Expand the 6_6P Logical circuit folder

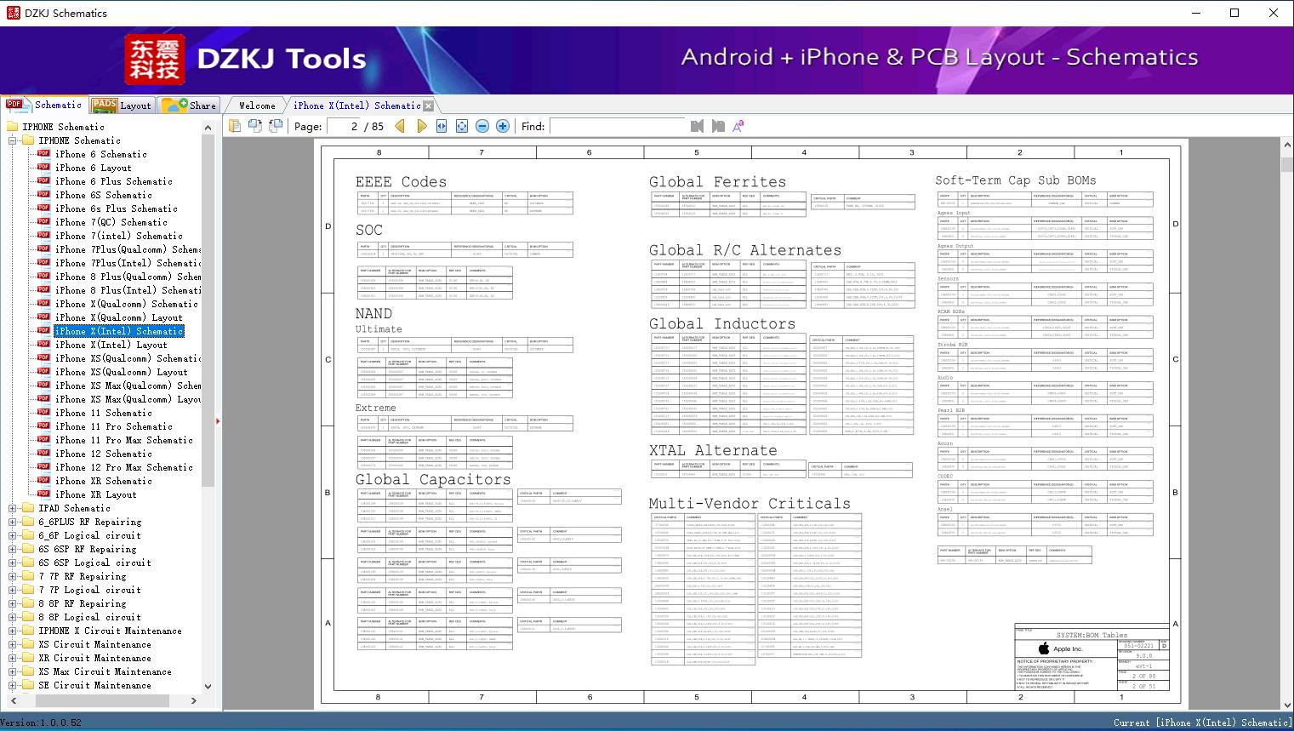coord(13,535)
